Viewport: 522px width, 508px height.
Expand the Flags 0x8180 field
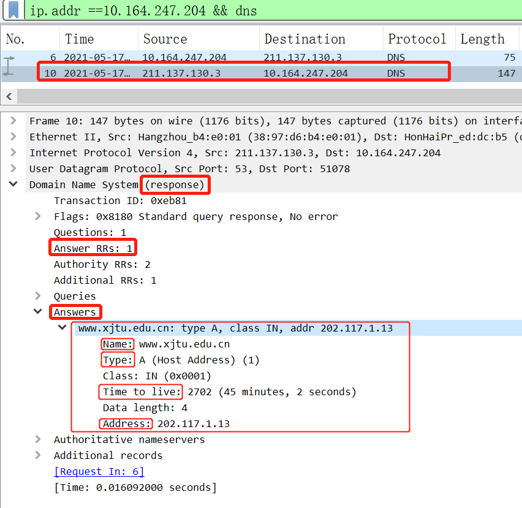[38, 216]
